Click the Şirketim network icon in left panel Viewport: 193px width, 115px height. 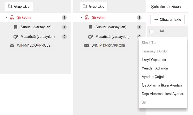coord(12,18)
